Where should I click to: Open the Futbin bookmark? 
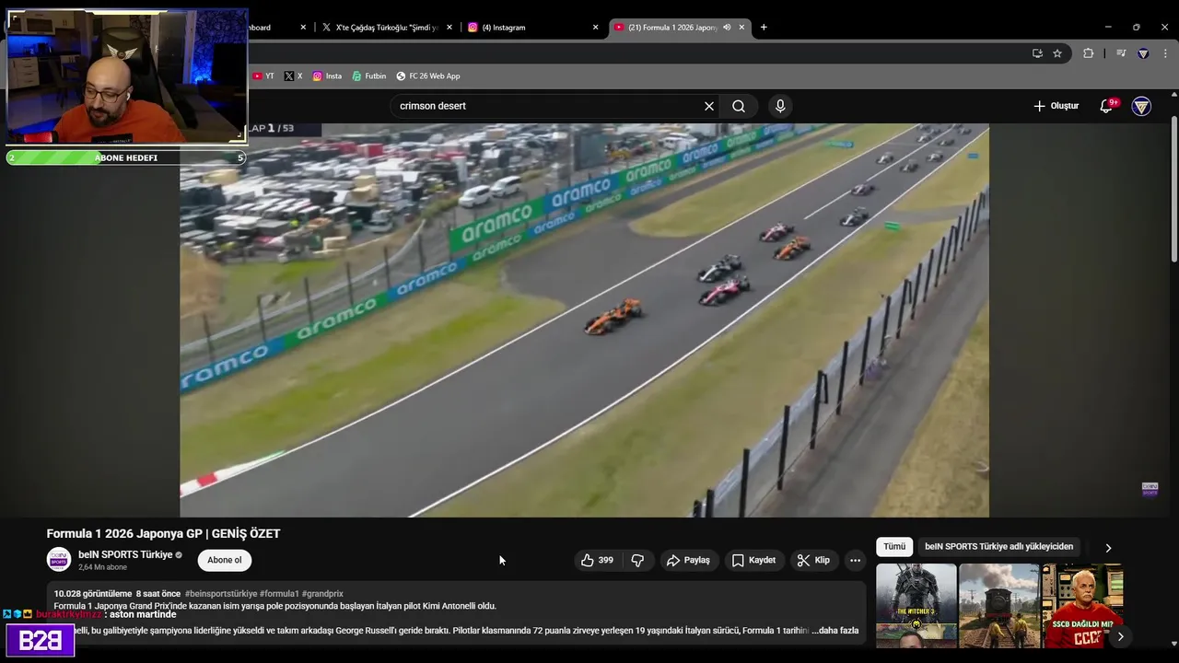(369, 76)
